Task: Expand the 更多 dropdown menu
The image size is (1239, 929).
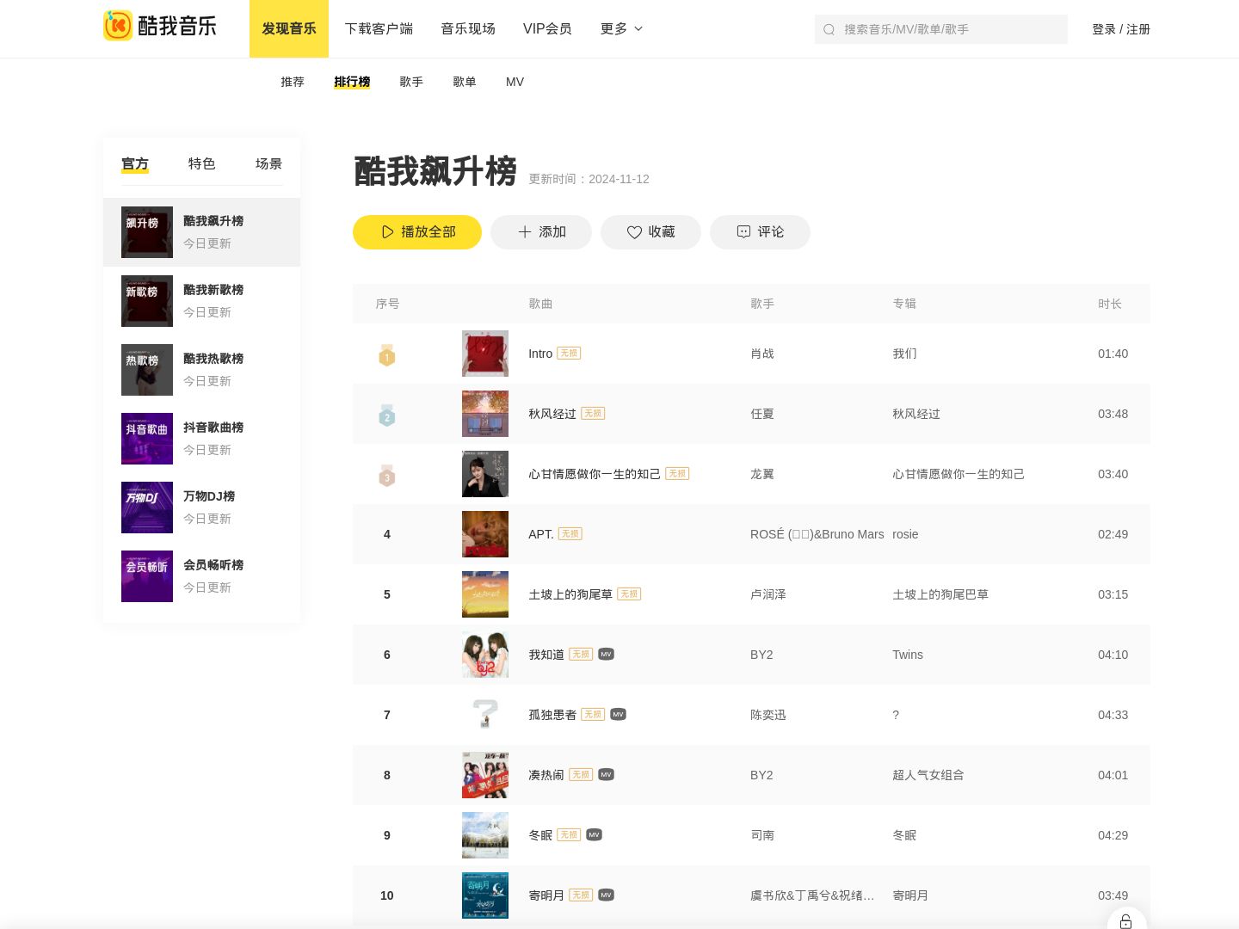Action: 621,29
